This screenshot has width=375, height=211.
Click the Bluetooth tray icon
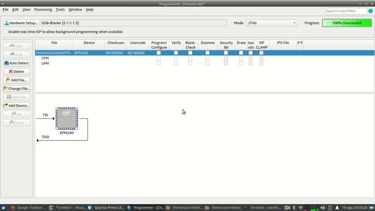click(x=294, y=207)
